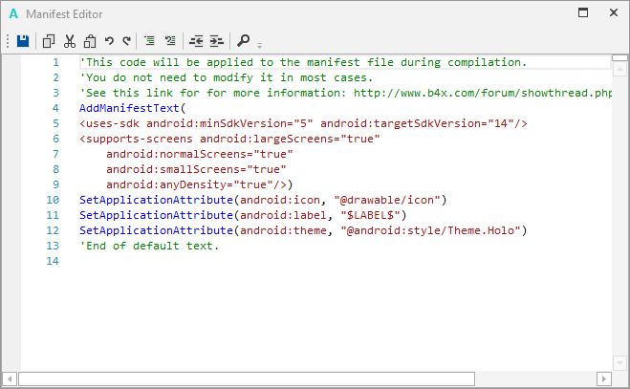
Task: Click the Copy icon
Action: 49,41
